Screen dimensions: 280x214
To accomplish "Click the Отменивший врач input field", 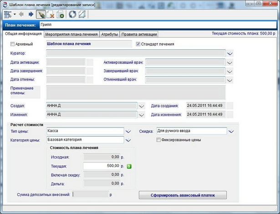I will [x=185, y=80].
